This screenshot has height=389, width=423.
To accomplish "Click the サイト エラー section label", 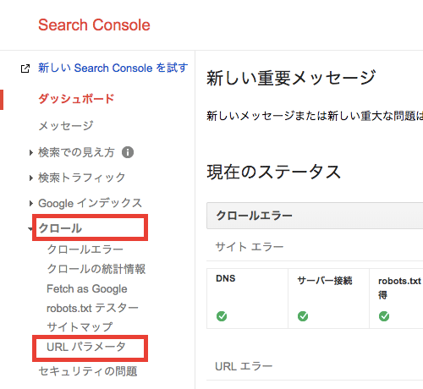I will [x=250, y=247].
